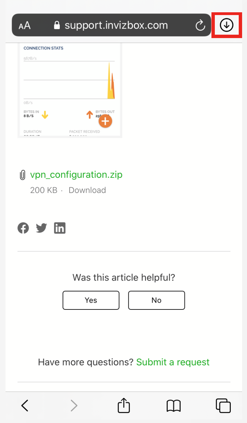
Task: Open the AA reader view menu
Action: [25, 25]
